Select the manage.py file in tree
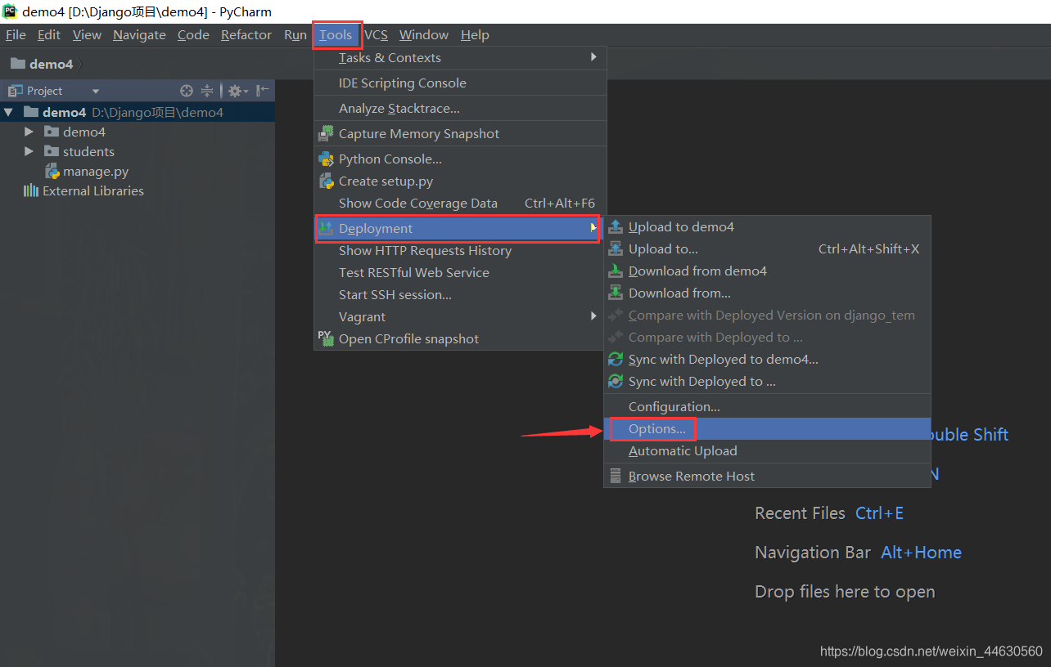This screenshot has height=667, width=1051. tap(96, 171)
